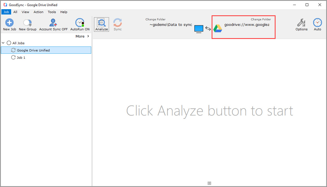Click the Google Drive logo icon
Viewport: 327px width, 187px height.
218,28
